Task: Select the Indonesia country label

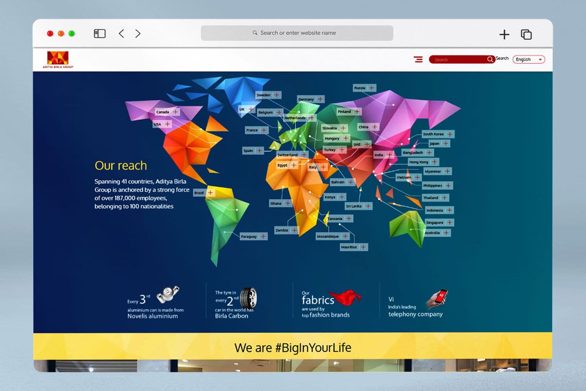Action: 435,210
